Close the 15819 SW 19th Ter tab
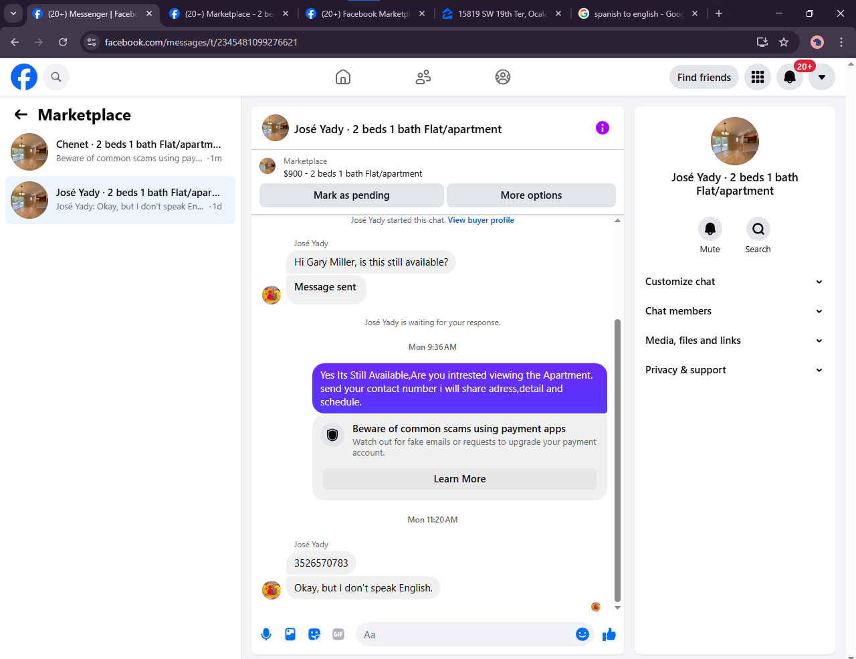 pyautogui.click(x=558, y=13)
